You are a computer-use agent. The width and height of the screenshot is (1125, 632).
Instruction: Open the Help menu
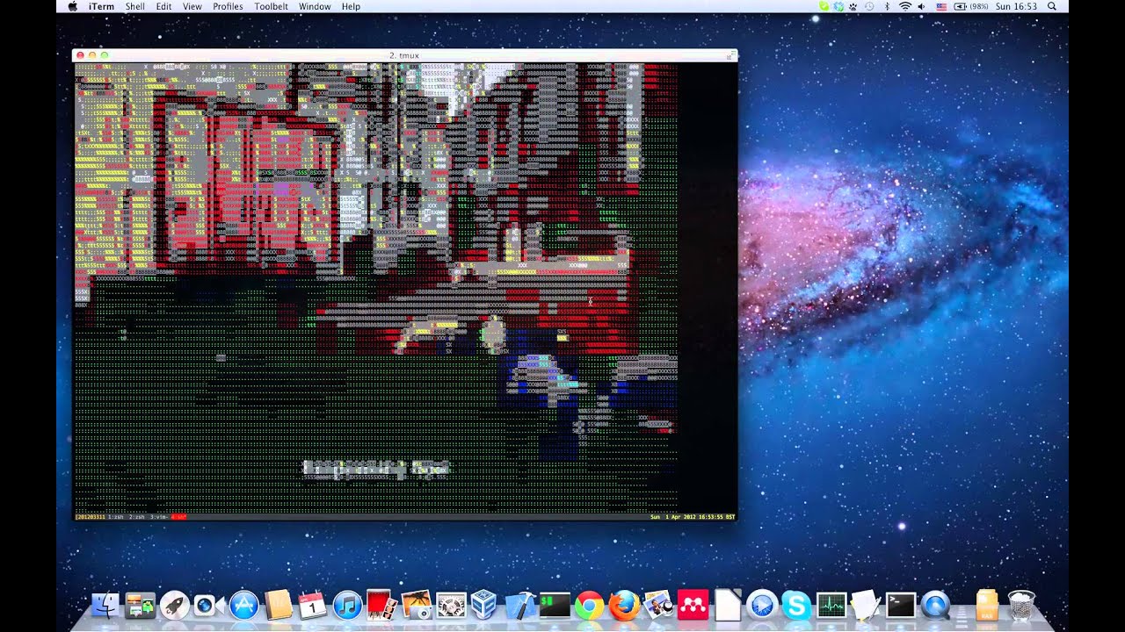(x=351, y=6)
